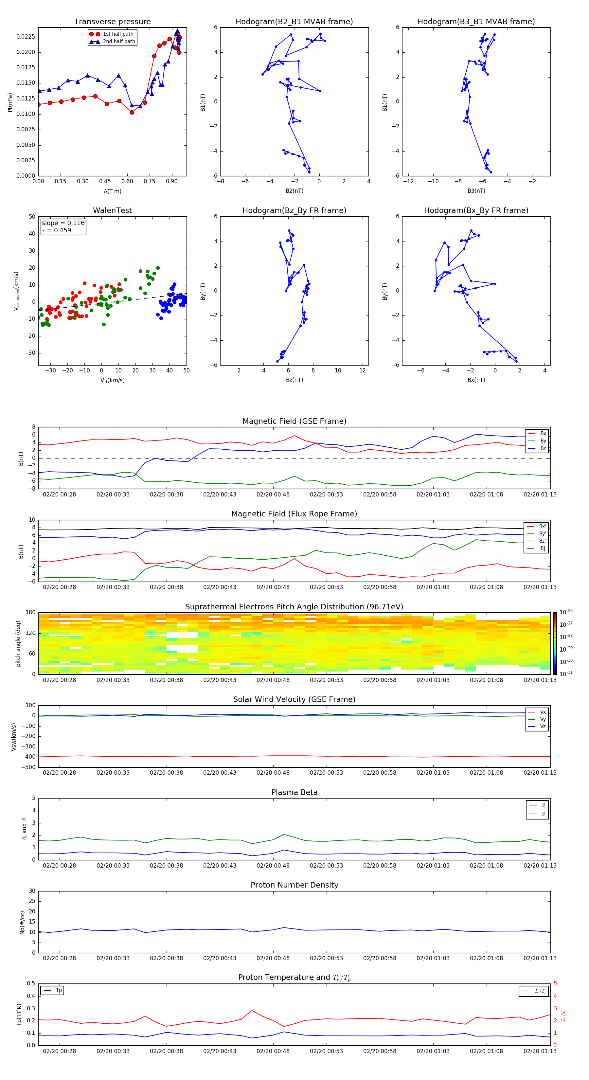Click '02/20 00:38' tick under Plasma Beta panel
This screenshot has height=1080, width=589.
(167, 866)
